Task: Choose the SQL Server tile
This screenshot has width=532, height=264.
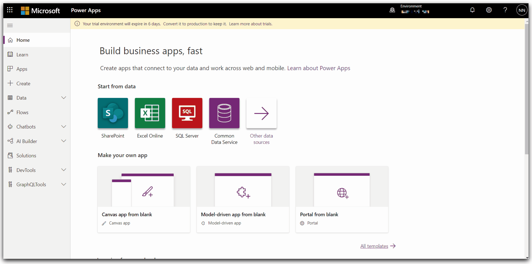Action: pos(187,113)
